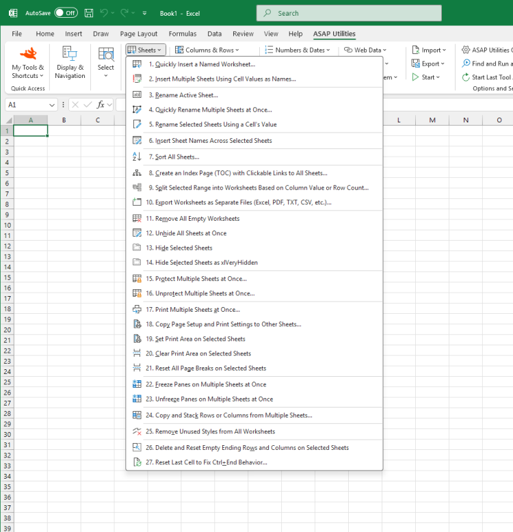513x532 pixels.
Task: Click in the Search box
Action: pyautogui.click(x=349, y=13)
